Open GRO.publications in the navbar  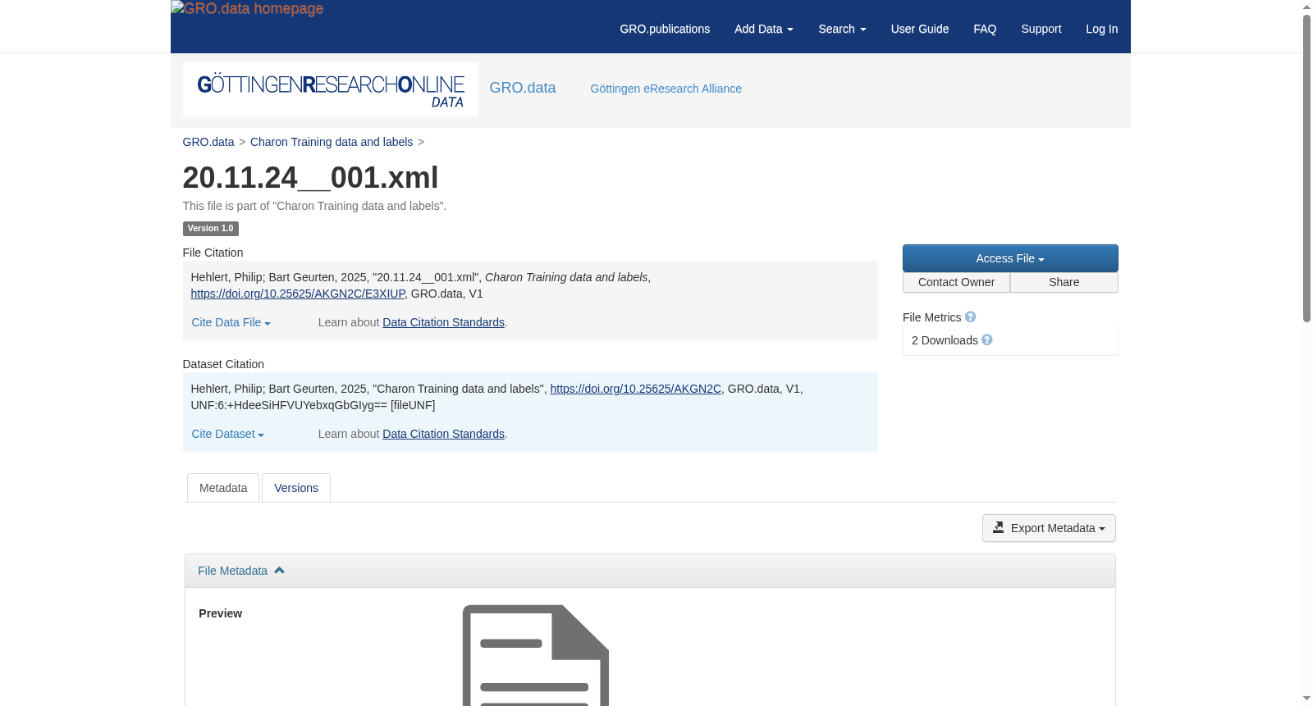[665, 29]
